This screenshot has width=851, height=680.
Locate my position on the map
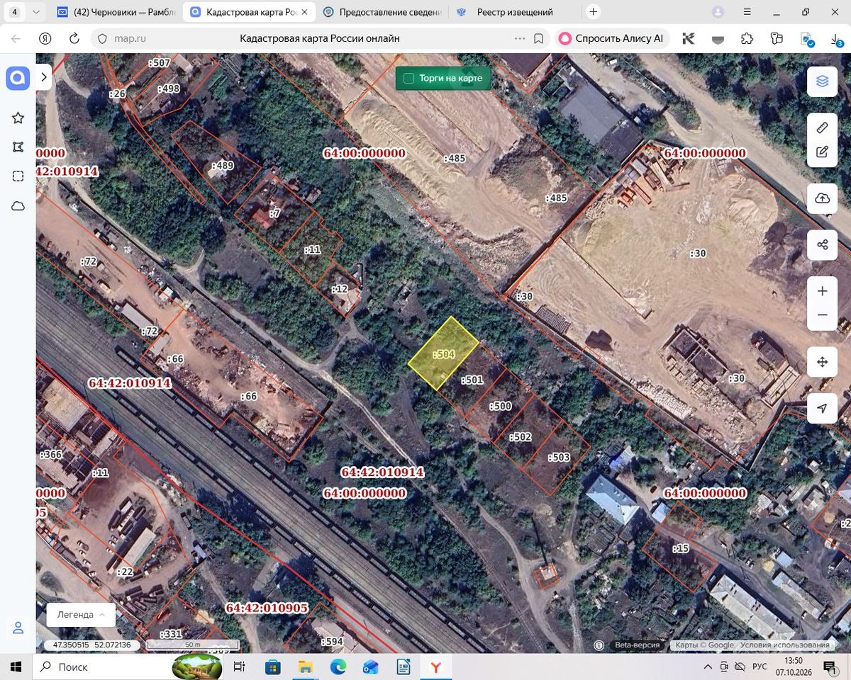pos(823,409)
